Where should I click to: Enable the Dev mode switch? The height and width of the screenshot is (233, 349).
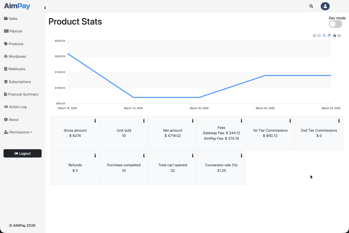[335, 24]
